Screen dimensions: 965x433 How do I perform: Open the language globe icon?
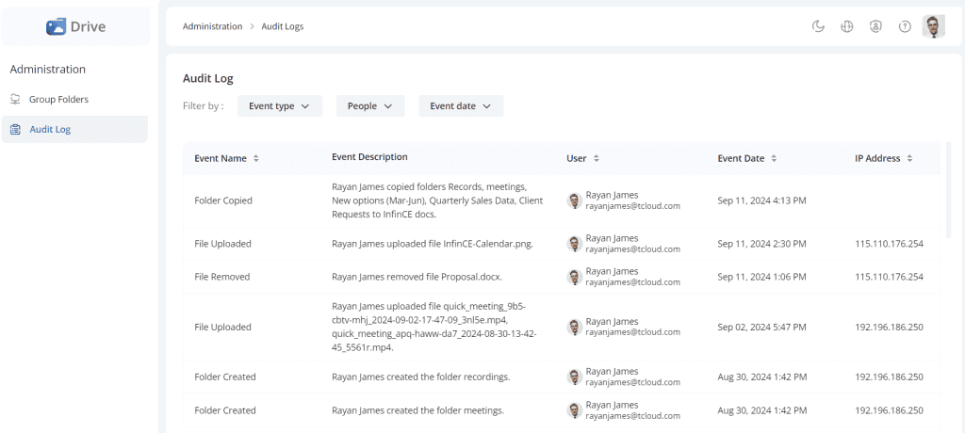click(x=847, y=26)
